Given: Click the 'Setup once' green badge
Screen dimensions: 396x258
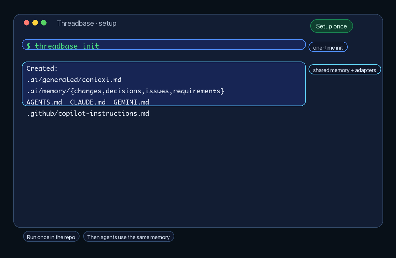Looking at the screenshot, I should click(x=332, y=26).
